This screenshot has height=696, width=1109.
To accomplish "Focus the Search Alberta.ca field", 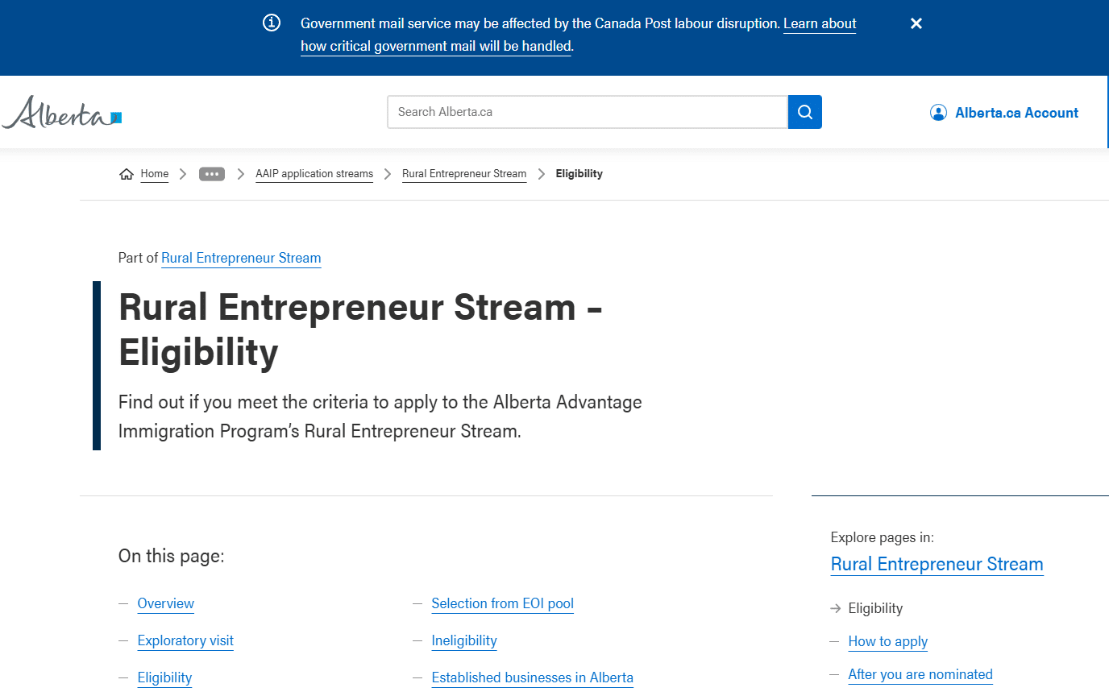I will [x=587, y=112].
